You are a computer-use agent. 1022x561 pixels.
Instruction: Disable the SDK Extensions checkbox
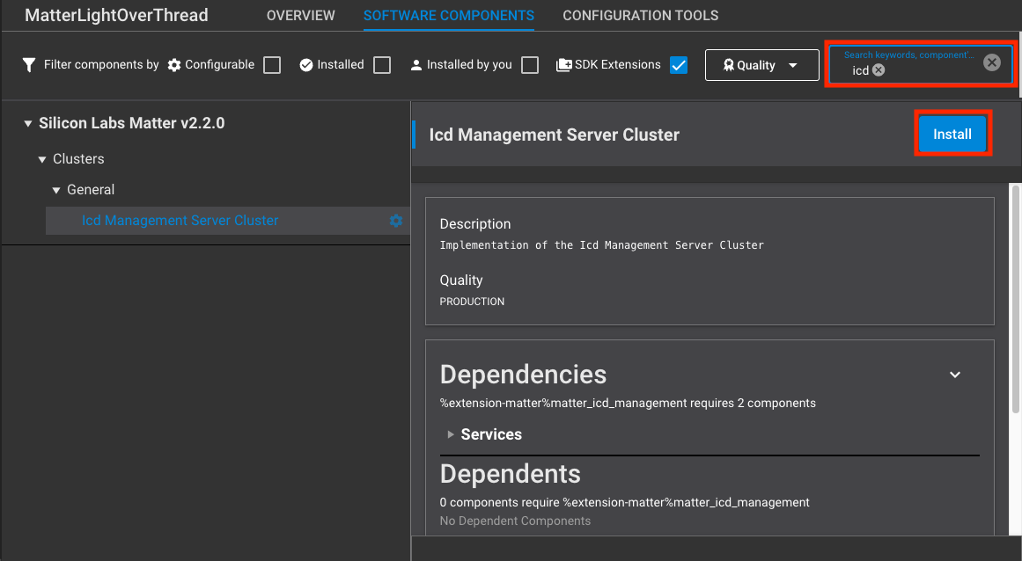tap(679, 64)
